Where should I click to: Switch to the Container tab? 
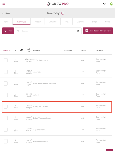53,22
